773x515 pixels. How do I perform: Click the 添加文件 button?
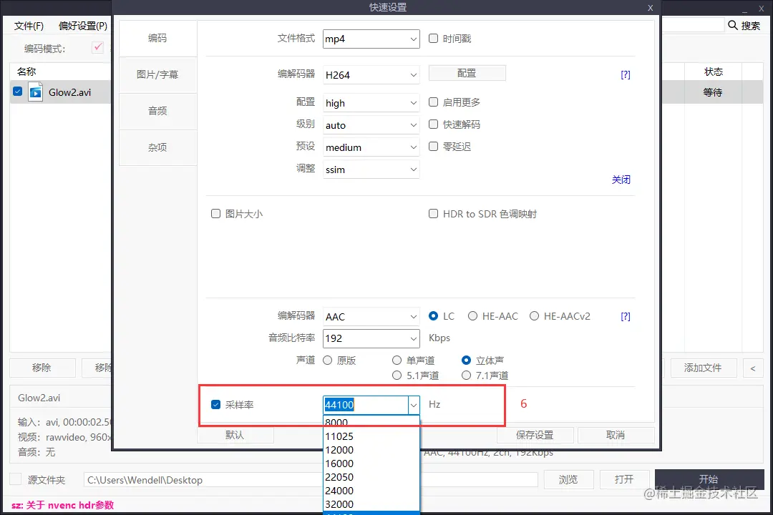[703, 368]
